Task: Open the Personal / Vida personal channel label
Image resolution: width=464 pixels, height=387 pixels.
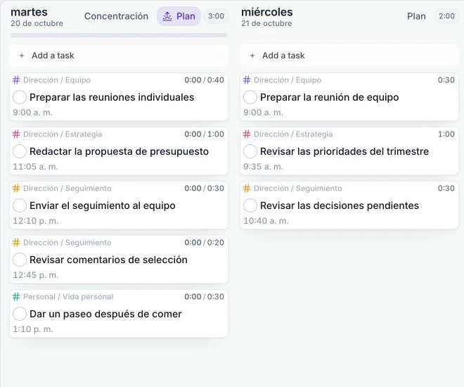Action: coord(68,297)
